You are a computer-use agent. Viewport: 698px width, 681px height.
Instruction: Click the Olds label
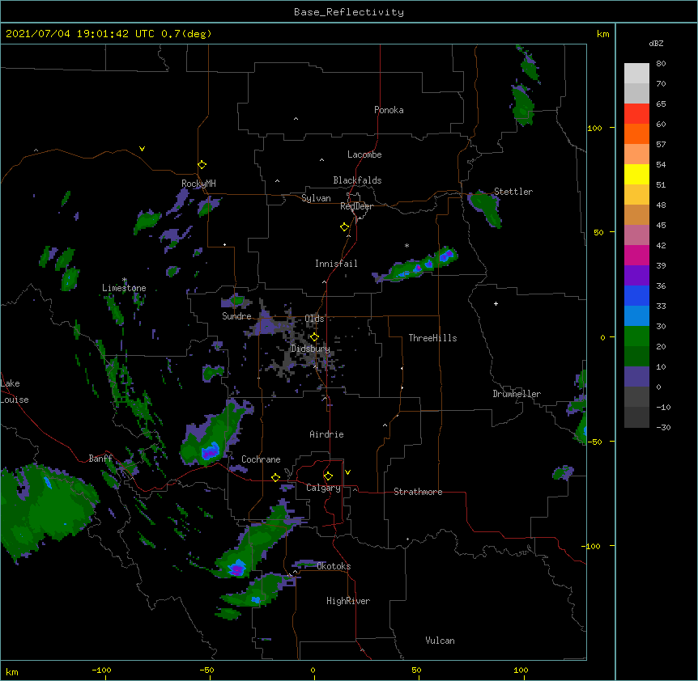point(314,319)
